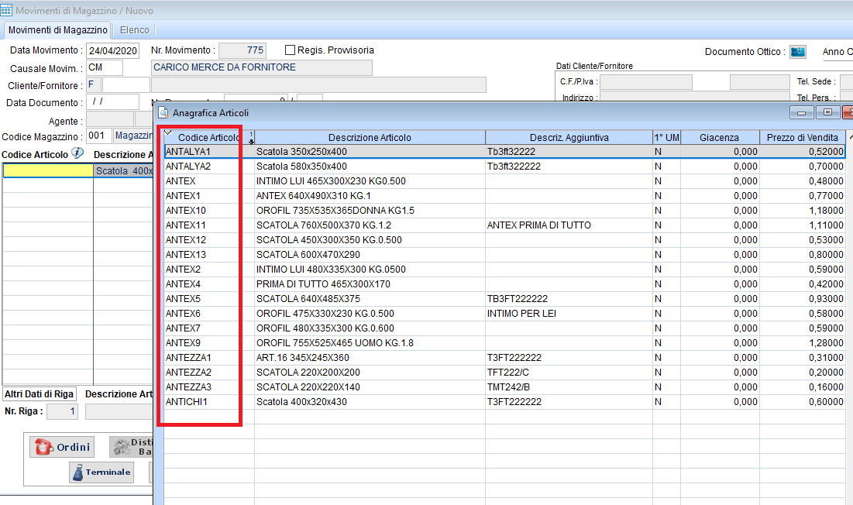Select article code ANTEX6
The image size is (853, 505).
(183, 313)
